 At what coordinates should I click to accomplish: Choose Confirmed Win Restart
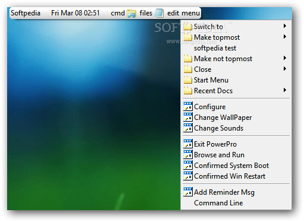[x=236, y=176]
